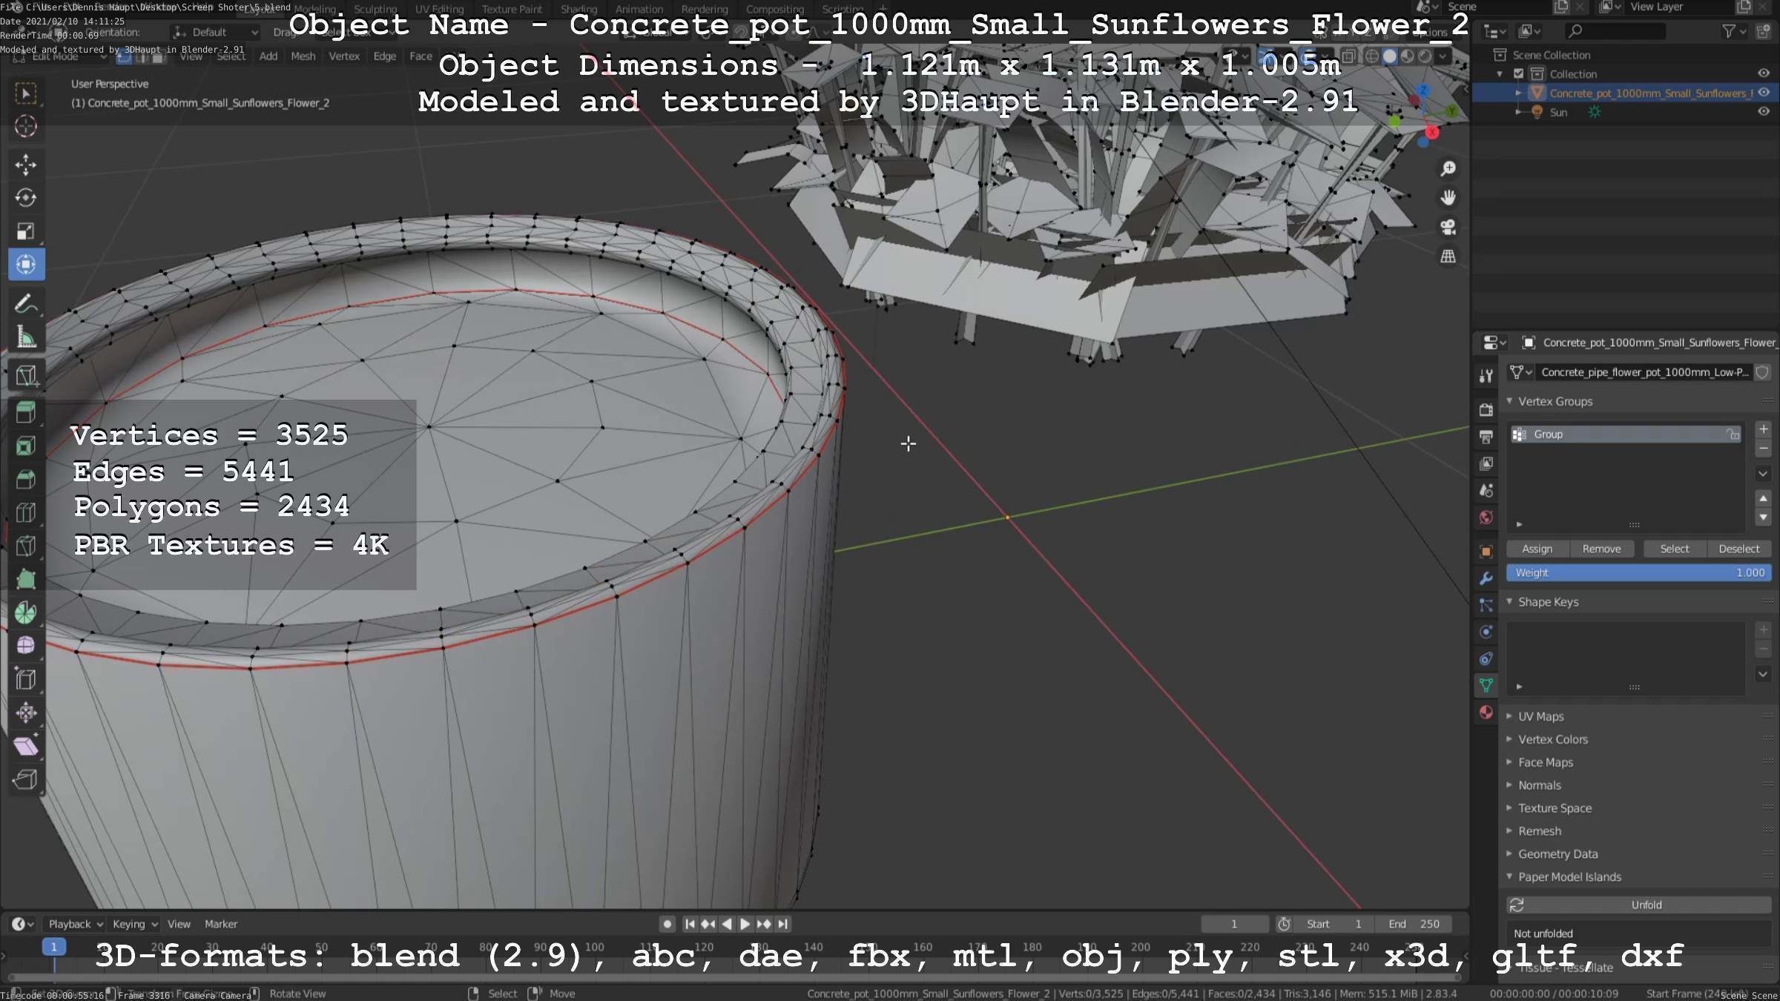The image size is (1780, 1001).
Task: Click the Unfold paper model button
Action: tap(1639, 905)
